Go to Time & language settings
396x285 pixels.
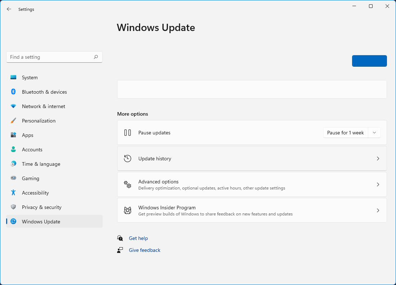41,164
